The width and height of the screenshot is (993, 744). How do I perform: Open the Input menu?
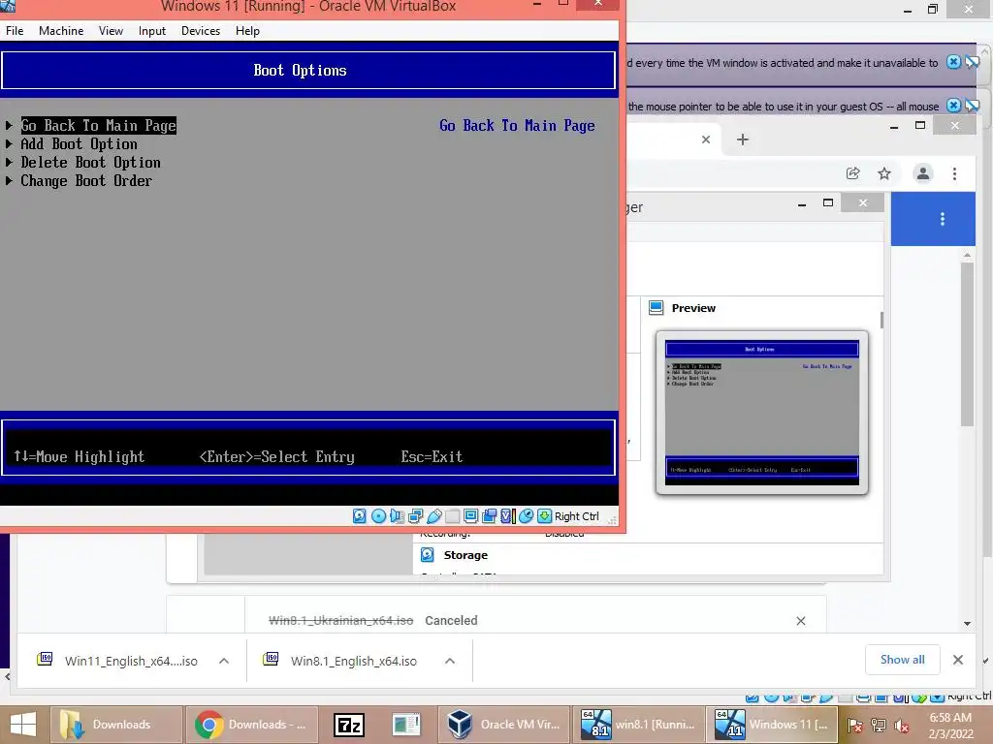pos(152,30)
